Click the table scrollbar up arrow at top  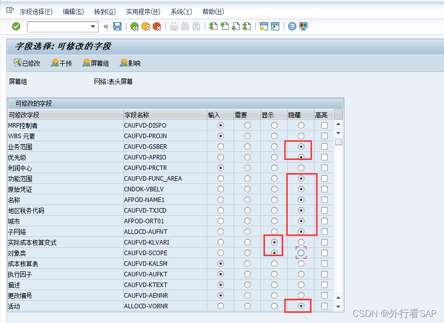point(338,125)
